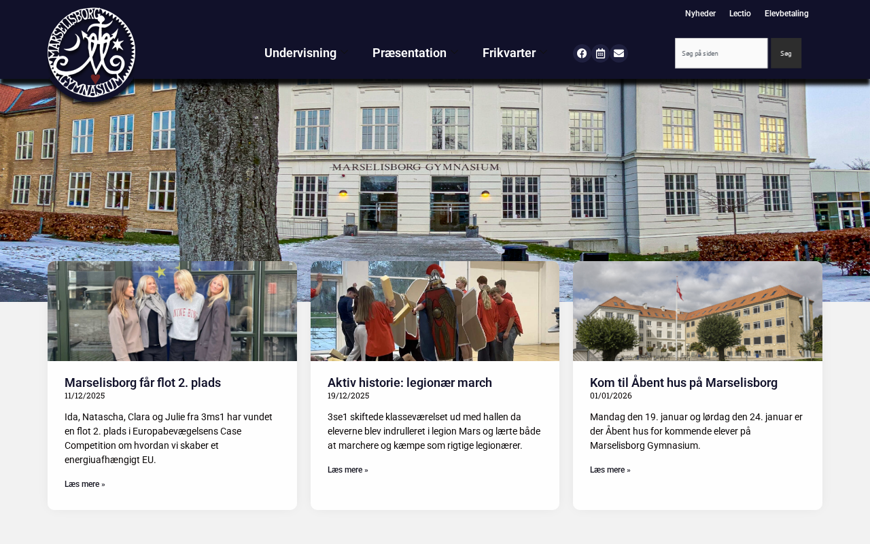
Task: Open the Elevbetaling link
Action: (x=786, y=14)
